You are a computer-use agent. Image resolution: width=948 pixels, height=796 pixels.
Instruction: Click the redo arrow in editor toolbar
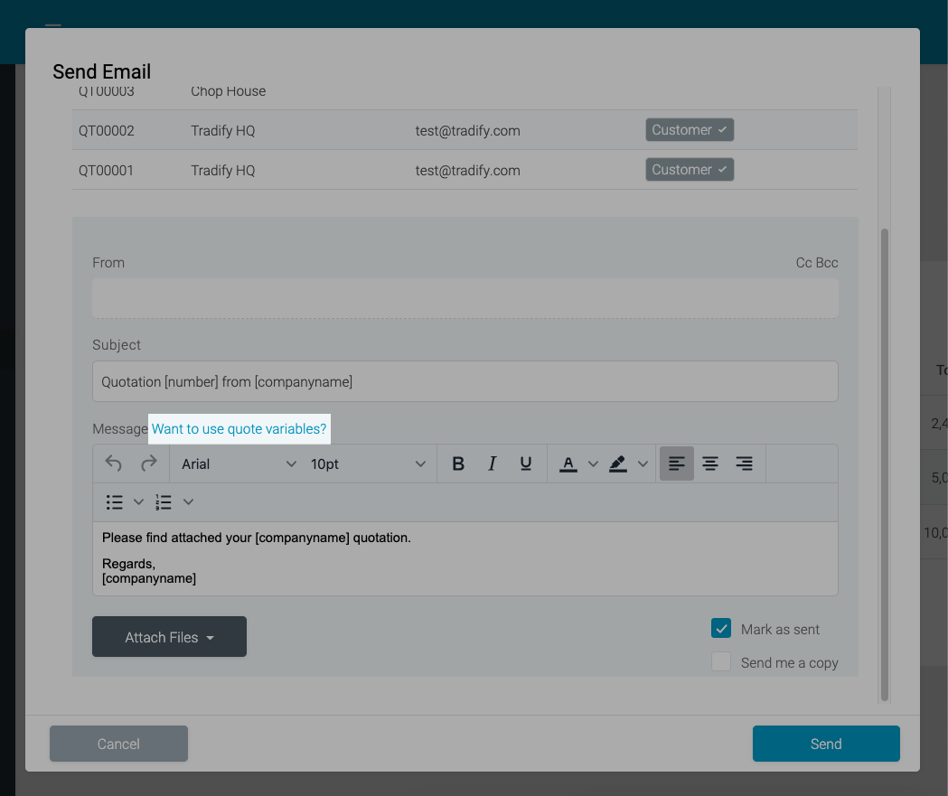[x=148, y=464]
